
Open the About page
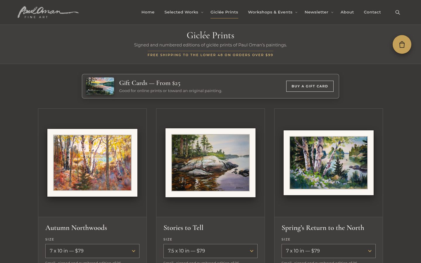pyautogui.click(x=347, y=12)
